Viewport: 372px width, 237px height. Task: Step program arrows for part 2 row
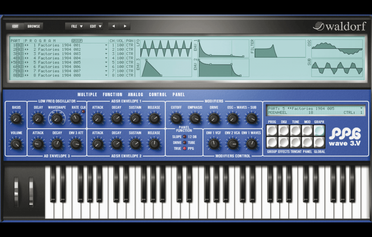(27, 50)
